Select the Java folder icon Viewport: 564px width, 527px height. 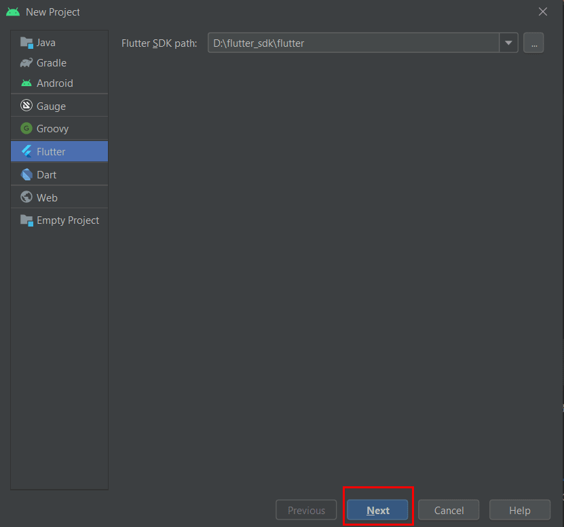[x=26, y=43]
